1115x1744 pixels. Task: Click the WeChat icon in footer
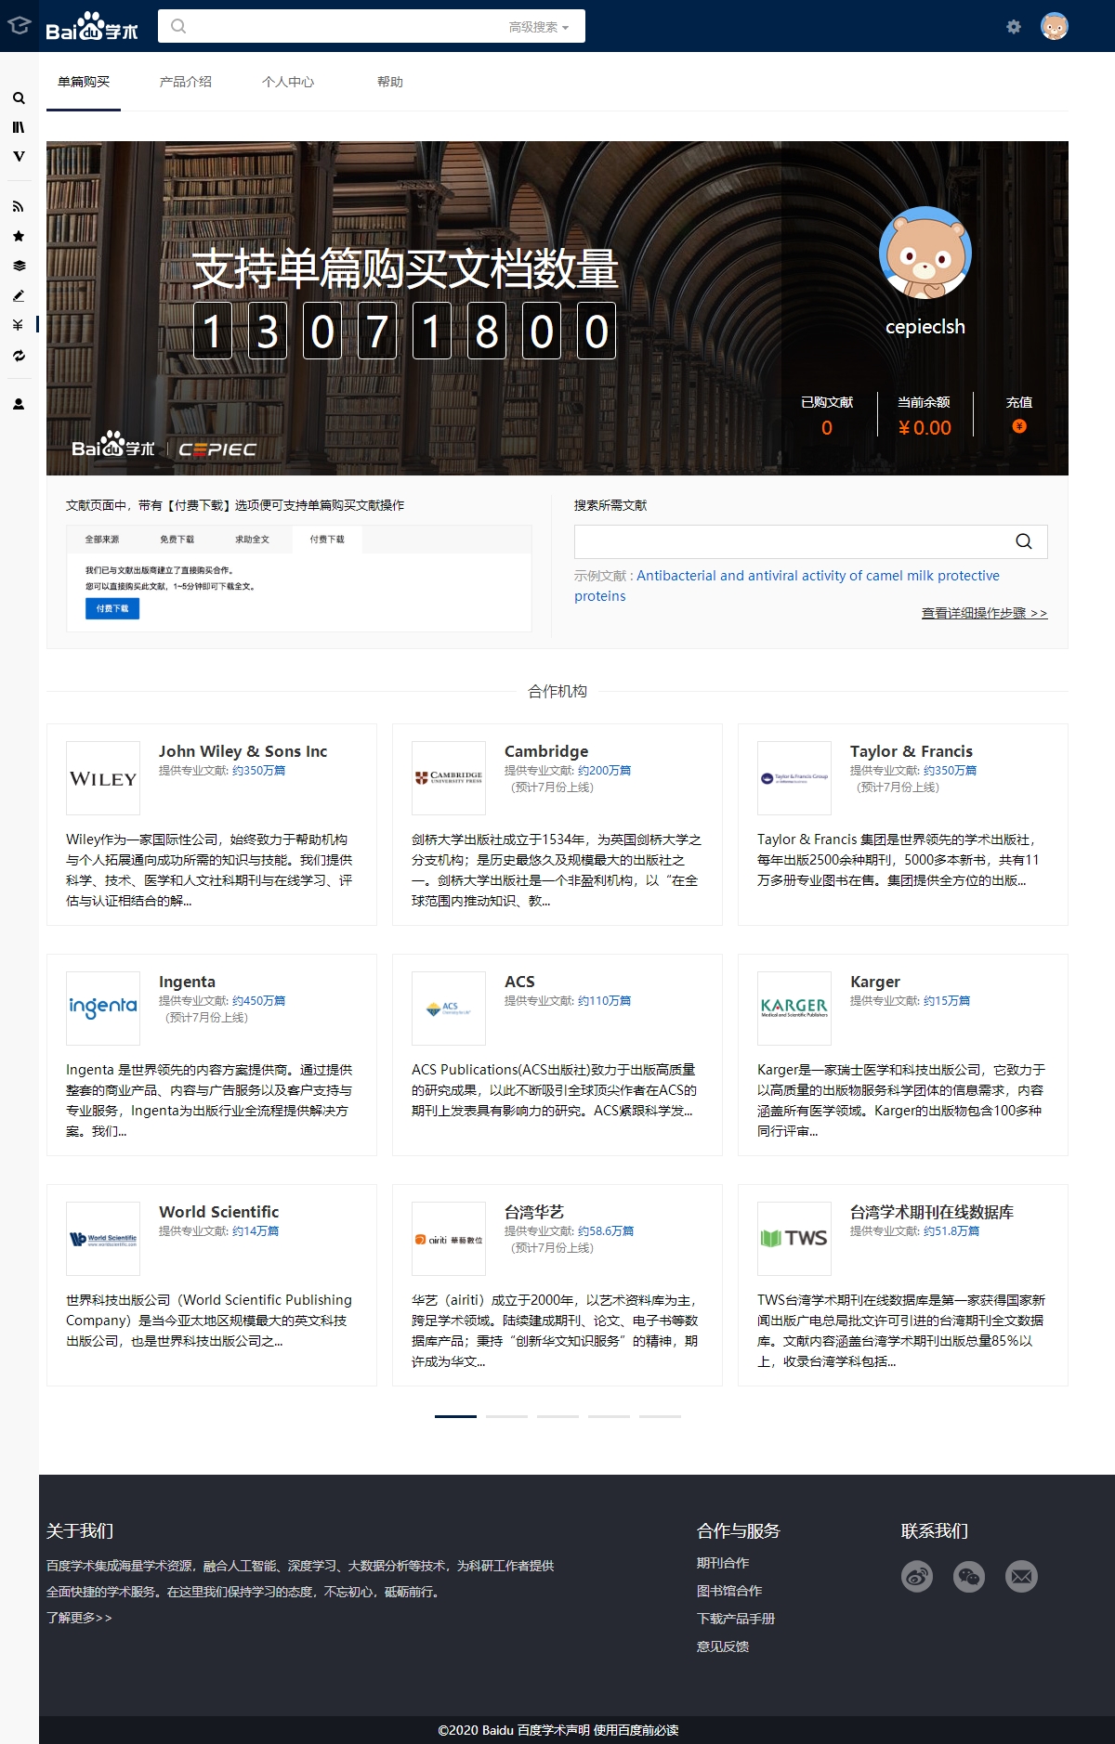(x=968, y=1576)
